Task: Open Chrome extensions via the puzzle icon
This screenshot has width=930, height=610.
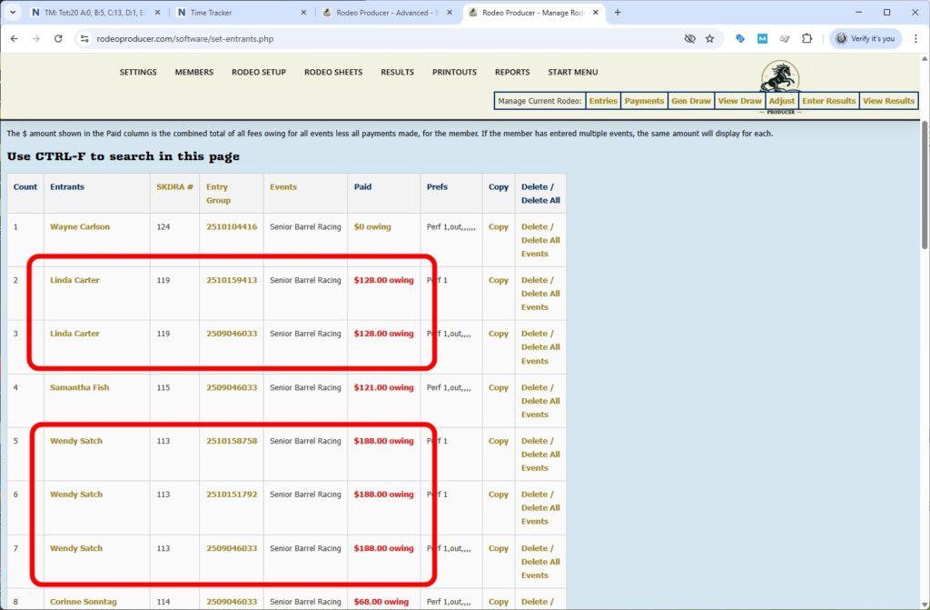Action: (808, 39)
